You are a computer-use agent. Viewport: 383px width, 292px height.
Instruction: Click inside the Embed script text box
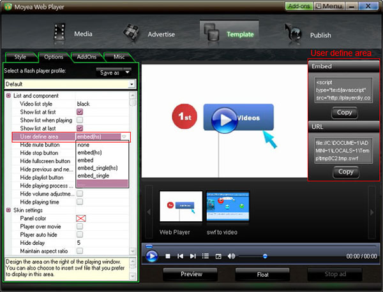tap(343, 91)
